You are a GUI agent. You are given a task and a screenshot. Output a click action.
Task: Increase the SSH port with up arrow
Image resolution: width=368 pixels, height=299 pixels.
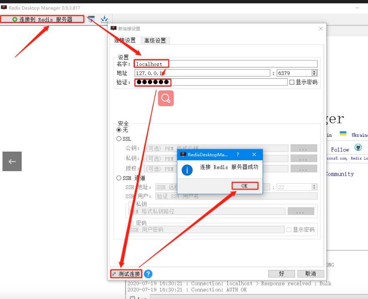[x=314, y=185]
